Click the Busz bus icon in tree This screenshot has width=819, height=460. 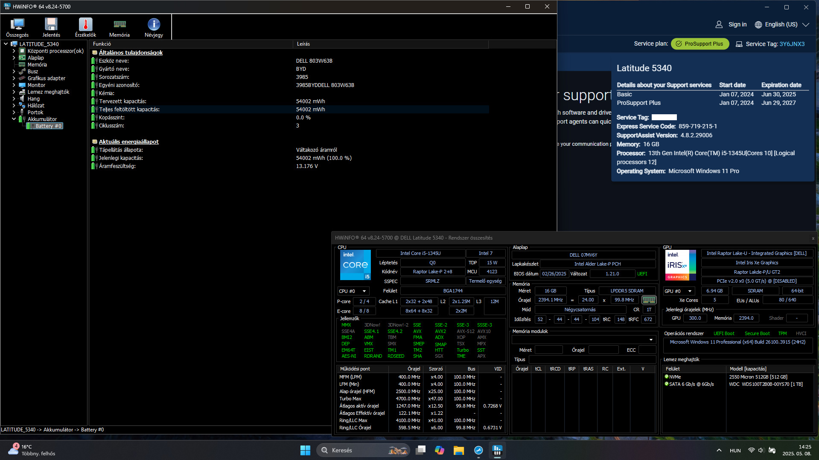(x=22, y=71)
